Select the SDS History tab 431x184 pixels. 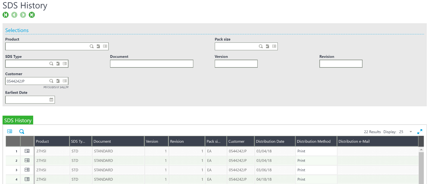[x=18, y=120]
